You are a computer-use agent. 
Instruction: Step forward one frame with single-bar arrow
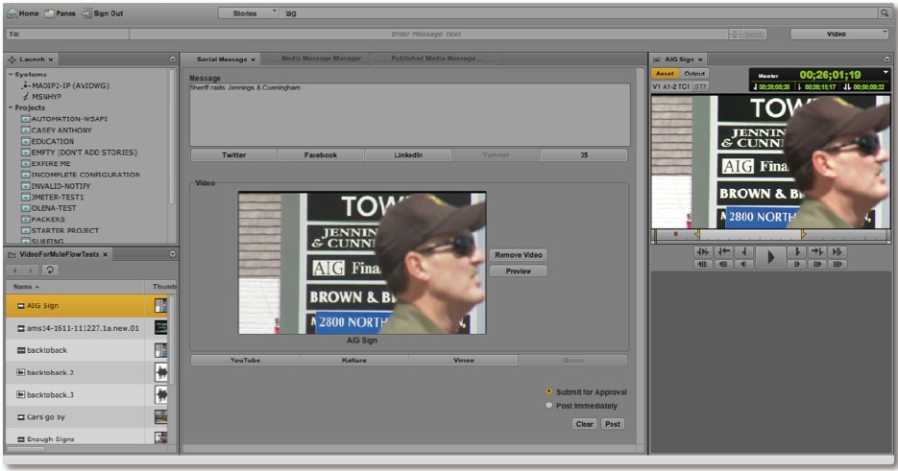tap(796, 264)
